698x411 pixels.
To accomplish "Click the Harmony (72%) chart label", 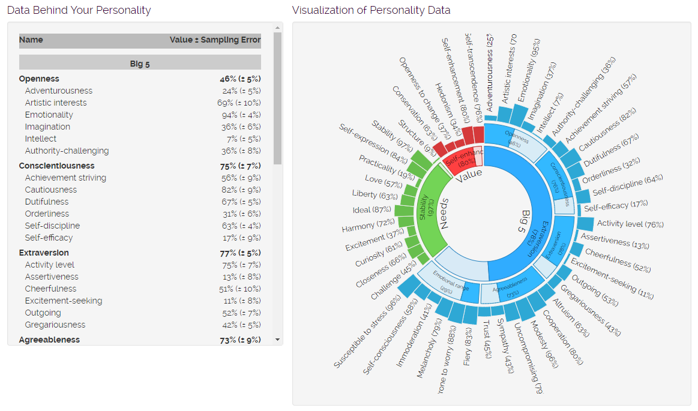I will [368, 226].
